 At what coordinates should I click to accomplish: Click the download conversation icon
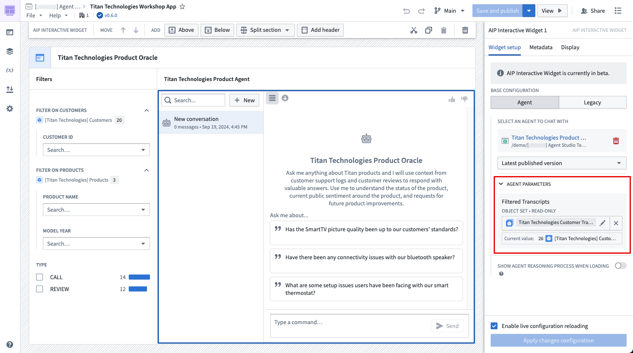[285, 98]
